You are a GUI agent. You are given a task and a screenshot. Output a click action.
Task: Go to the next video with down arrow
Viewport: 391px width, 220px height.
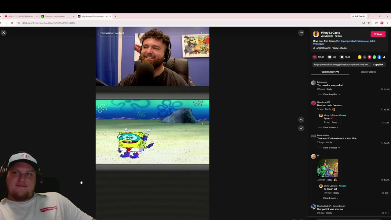pyautogui.click(x=301, y=128)
